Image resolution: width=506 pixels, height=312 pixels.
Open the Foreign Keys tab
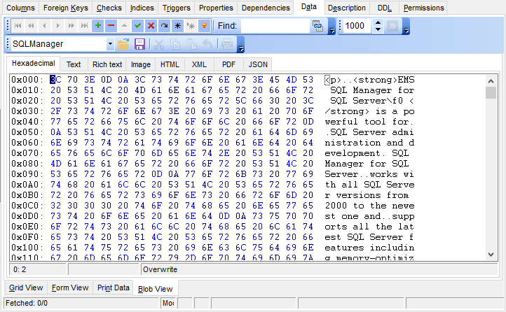tap(65, 8)
